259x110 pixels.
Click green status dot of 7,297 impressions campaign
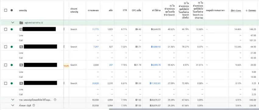coord(12,47)
